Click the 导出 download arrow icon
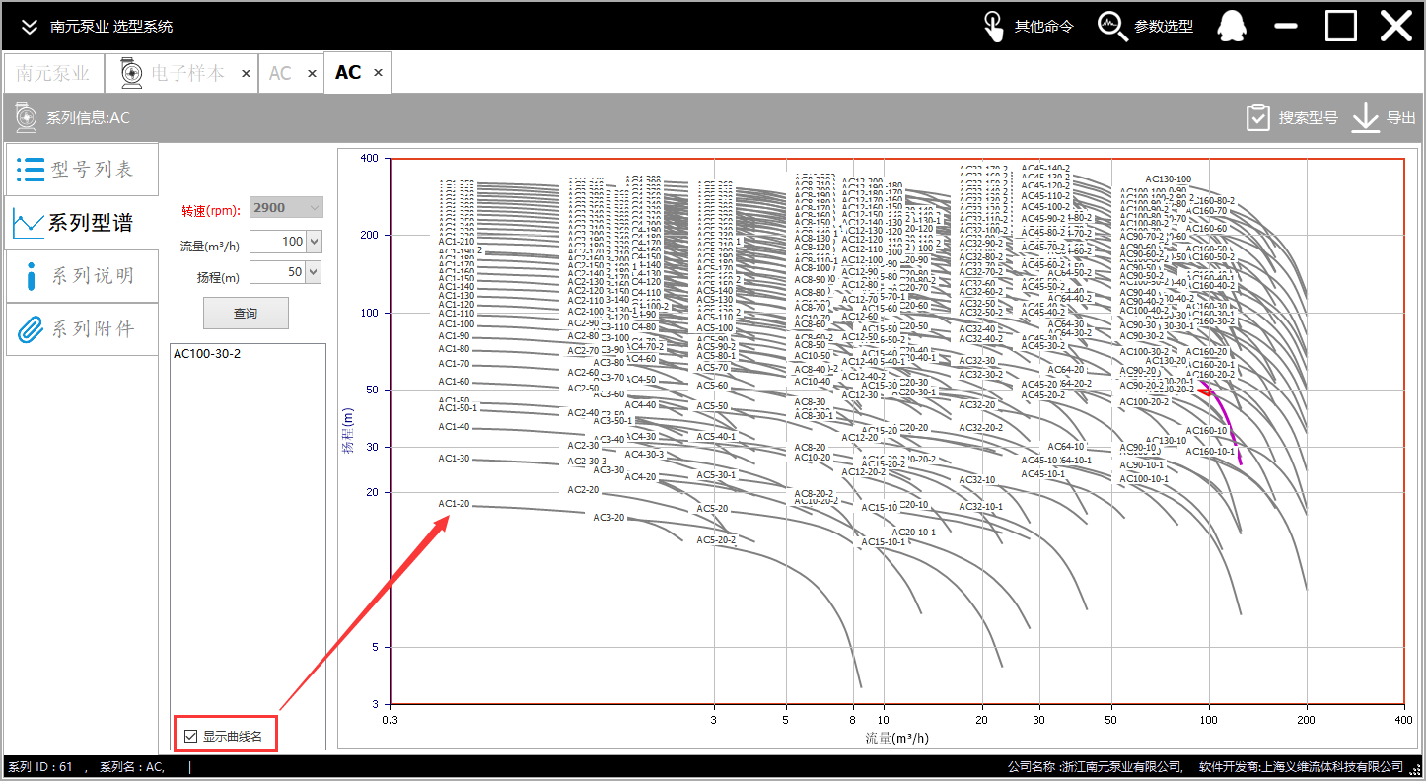 [1365, 117]
